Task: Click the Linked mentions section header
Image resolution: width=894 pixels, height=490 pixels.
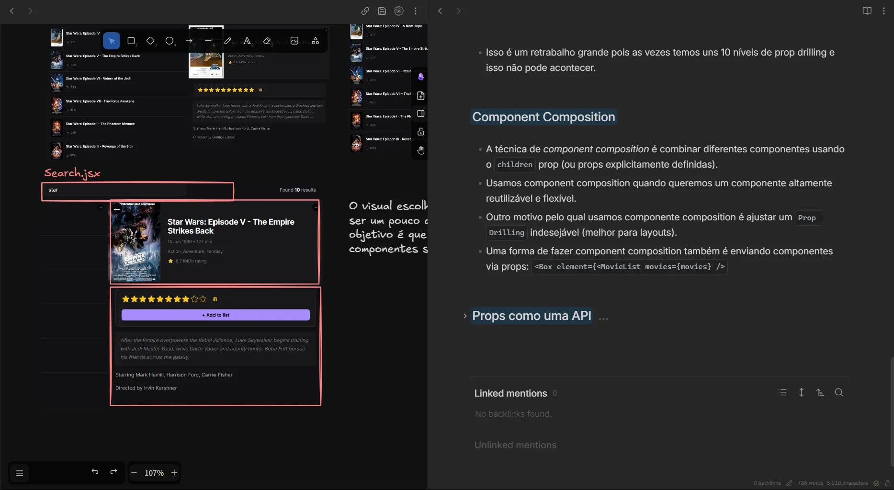Action: coord(510,394)
